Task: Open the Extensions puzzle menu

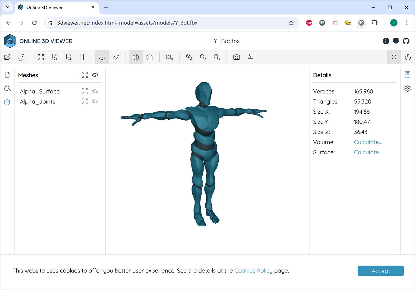Action: 374,23
